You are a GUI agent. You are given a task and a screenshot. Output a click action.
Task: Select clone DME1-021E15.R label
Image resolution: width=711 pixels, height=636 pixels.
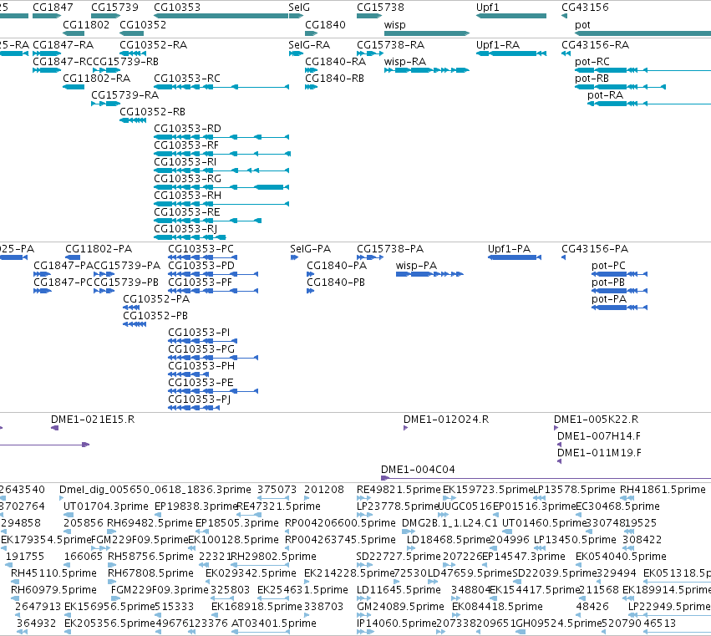93,420
